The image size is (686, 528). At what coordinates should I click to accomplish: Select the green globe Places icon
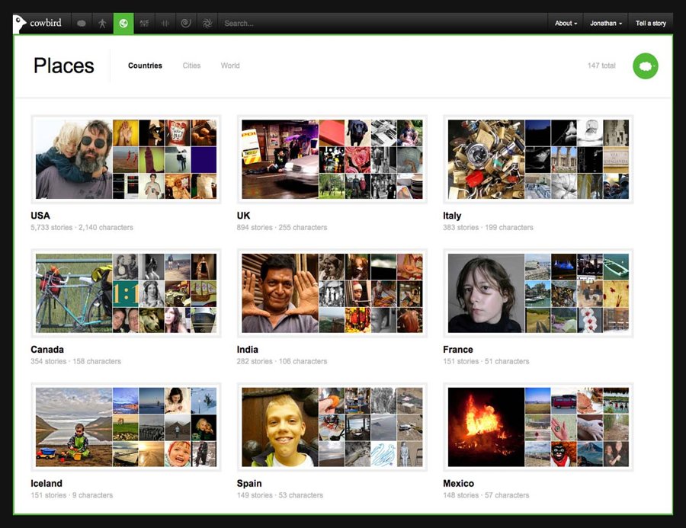click(123, 24)
